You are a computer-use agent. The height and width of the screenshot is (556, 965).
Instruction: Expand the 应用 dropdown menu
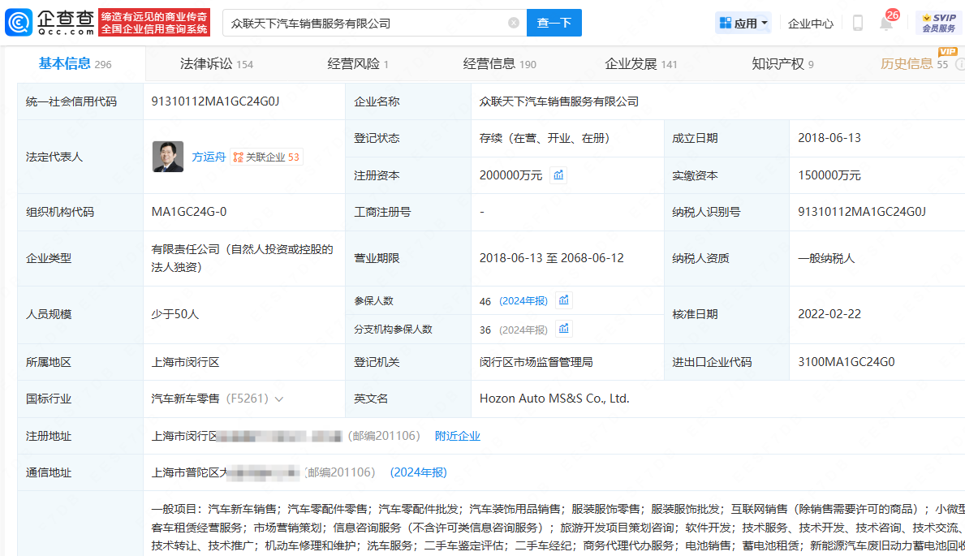coord(744,24)
